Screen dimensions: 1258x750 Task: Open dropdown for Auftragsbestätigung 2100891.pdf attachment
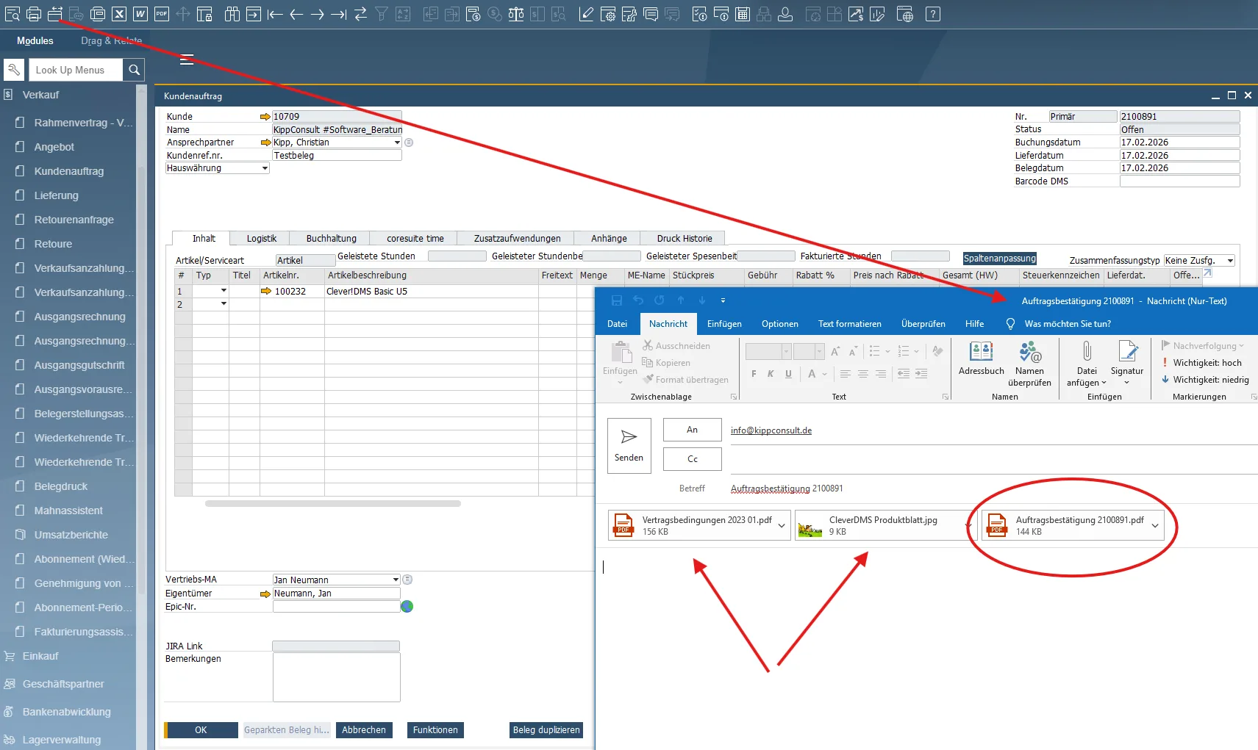point(1155,526)
